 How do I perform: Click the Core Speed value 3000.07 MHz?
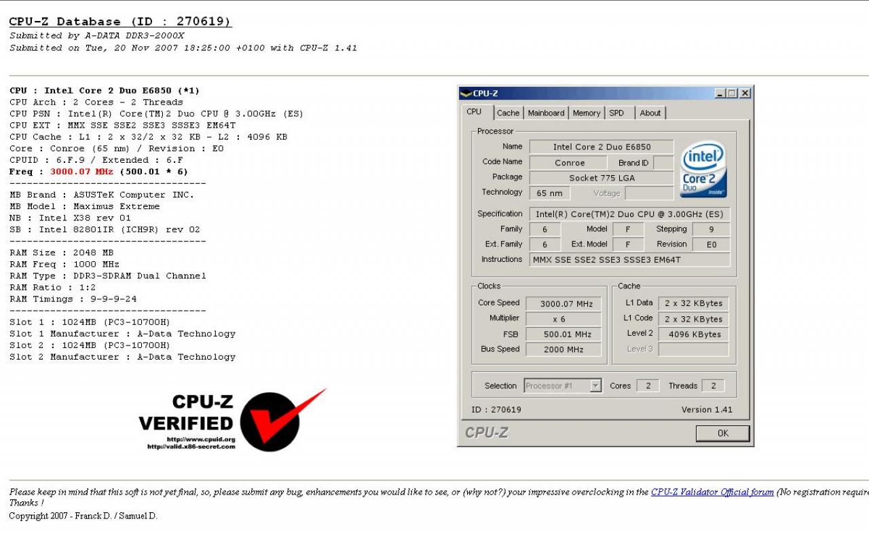[563, 304]
